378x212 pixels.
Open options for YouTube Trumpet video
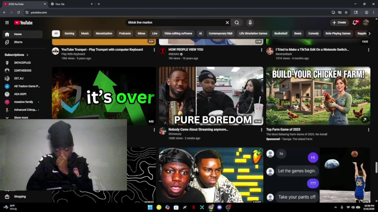(154, 50)
